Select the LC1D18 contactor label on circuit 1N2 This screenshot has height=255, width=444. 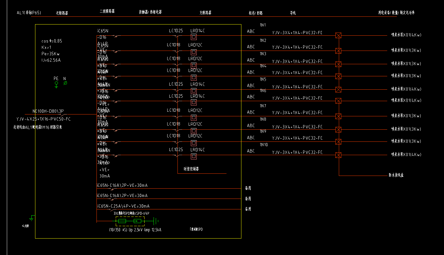[174, 45]
